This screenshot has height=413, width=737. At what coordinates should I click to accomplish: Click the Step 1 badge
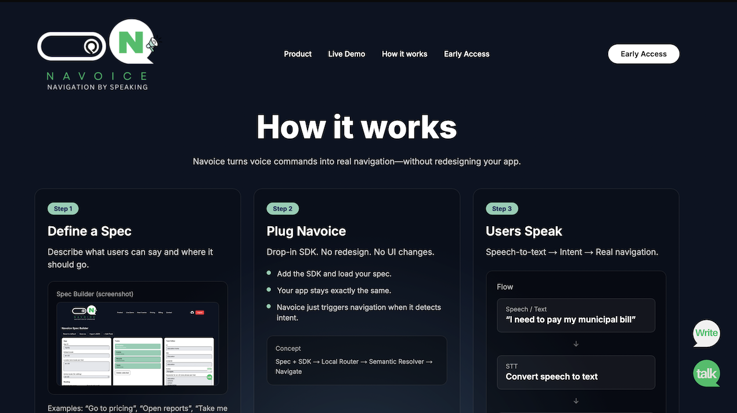point(63,209)
